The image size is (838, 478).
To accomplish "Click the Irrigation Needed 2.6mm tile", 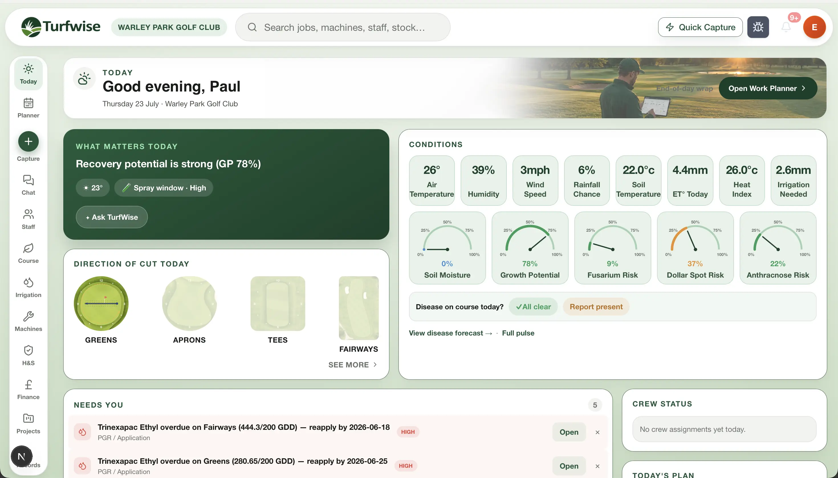I will pos(793,180).
